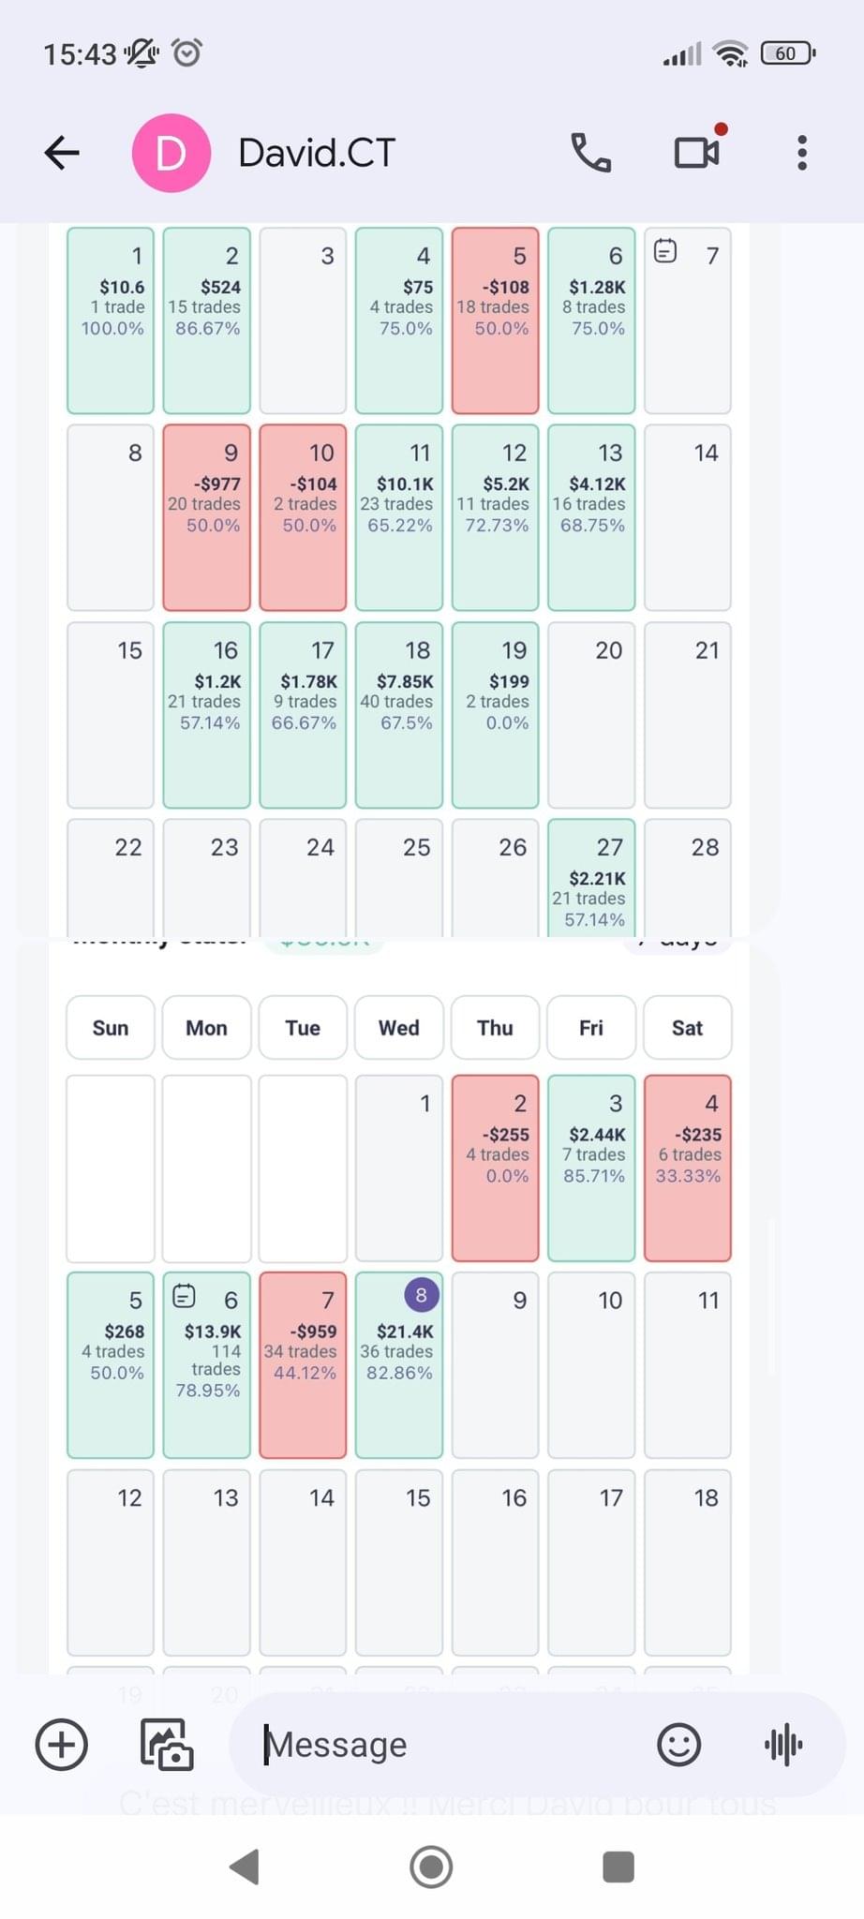Image resolution: width=864 pixels, height=1919 pixels.
Task: Tap the Android back navigation button
Action: [246, 1867]
